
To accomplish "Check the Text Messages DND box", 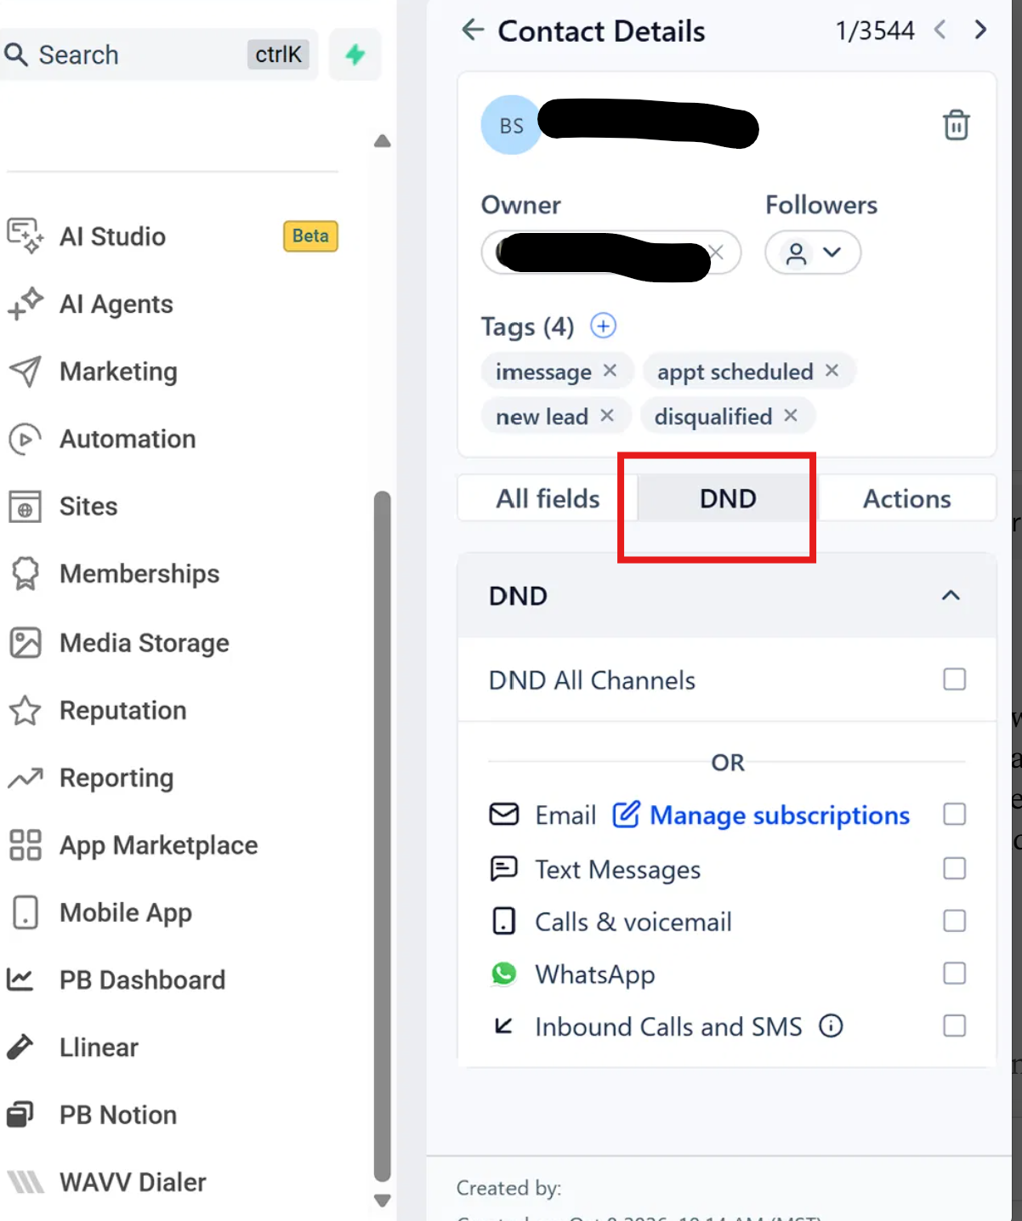I will 954,868.
